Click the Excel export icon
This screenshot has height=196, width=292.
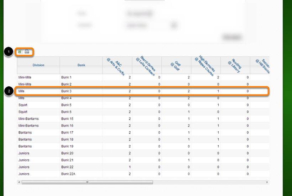(x=20, y=52)
